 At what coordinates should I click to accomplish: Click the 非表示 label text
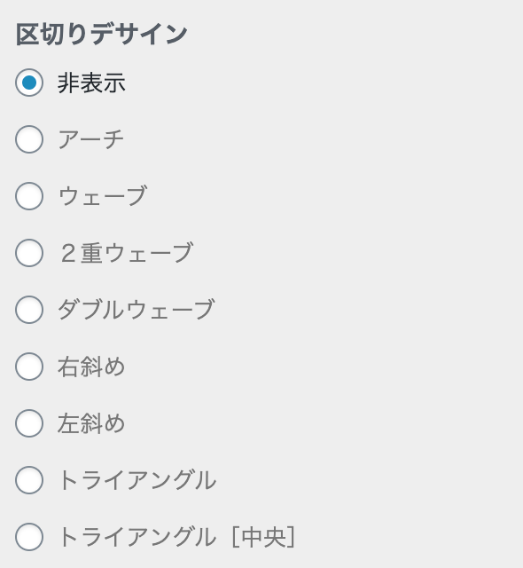(91, 83)
